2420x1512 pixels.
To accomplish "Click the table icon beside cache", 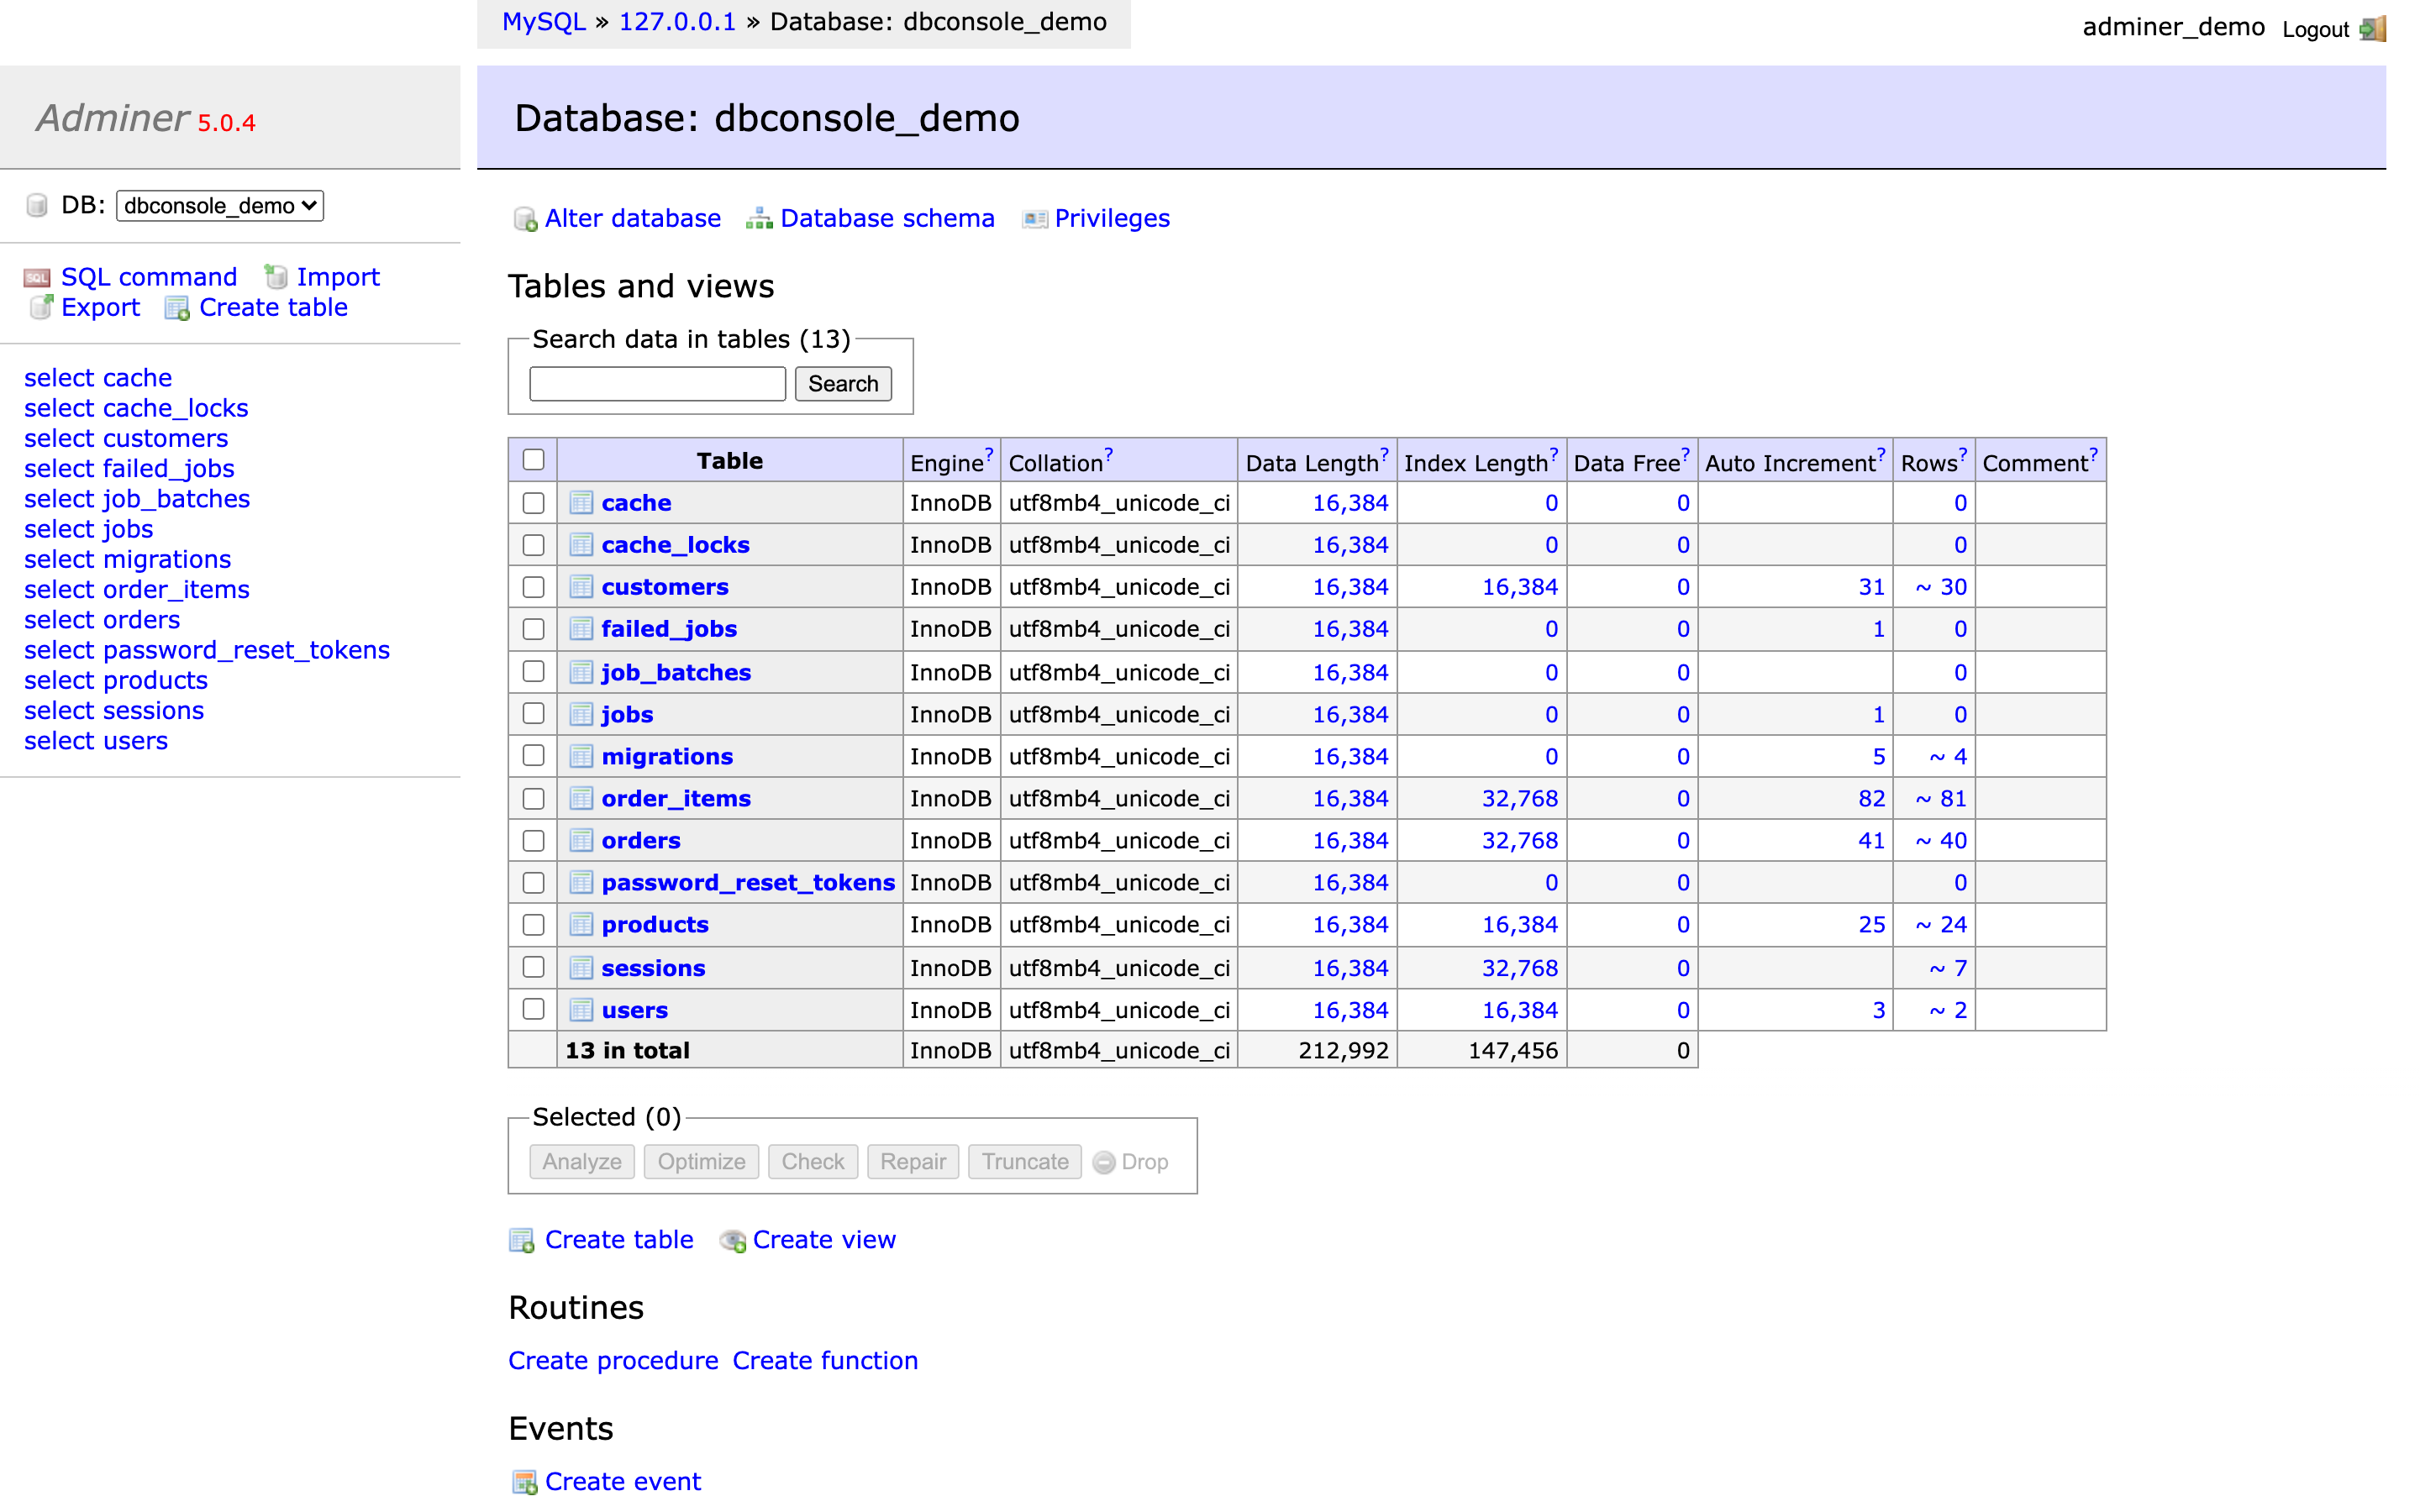I will (x=581, y=502).
